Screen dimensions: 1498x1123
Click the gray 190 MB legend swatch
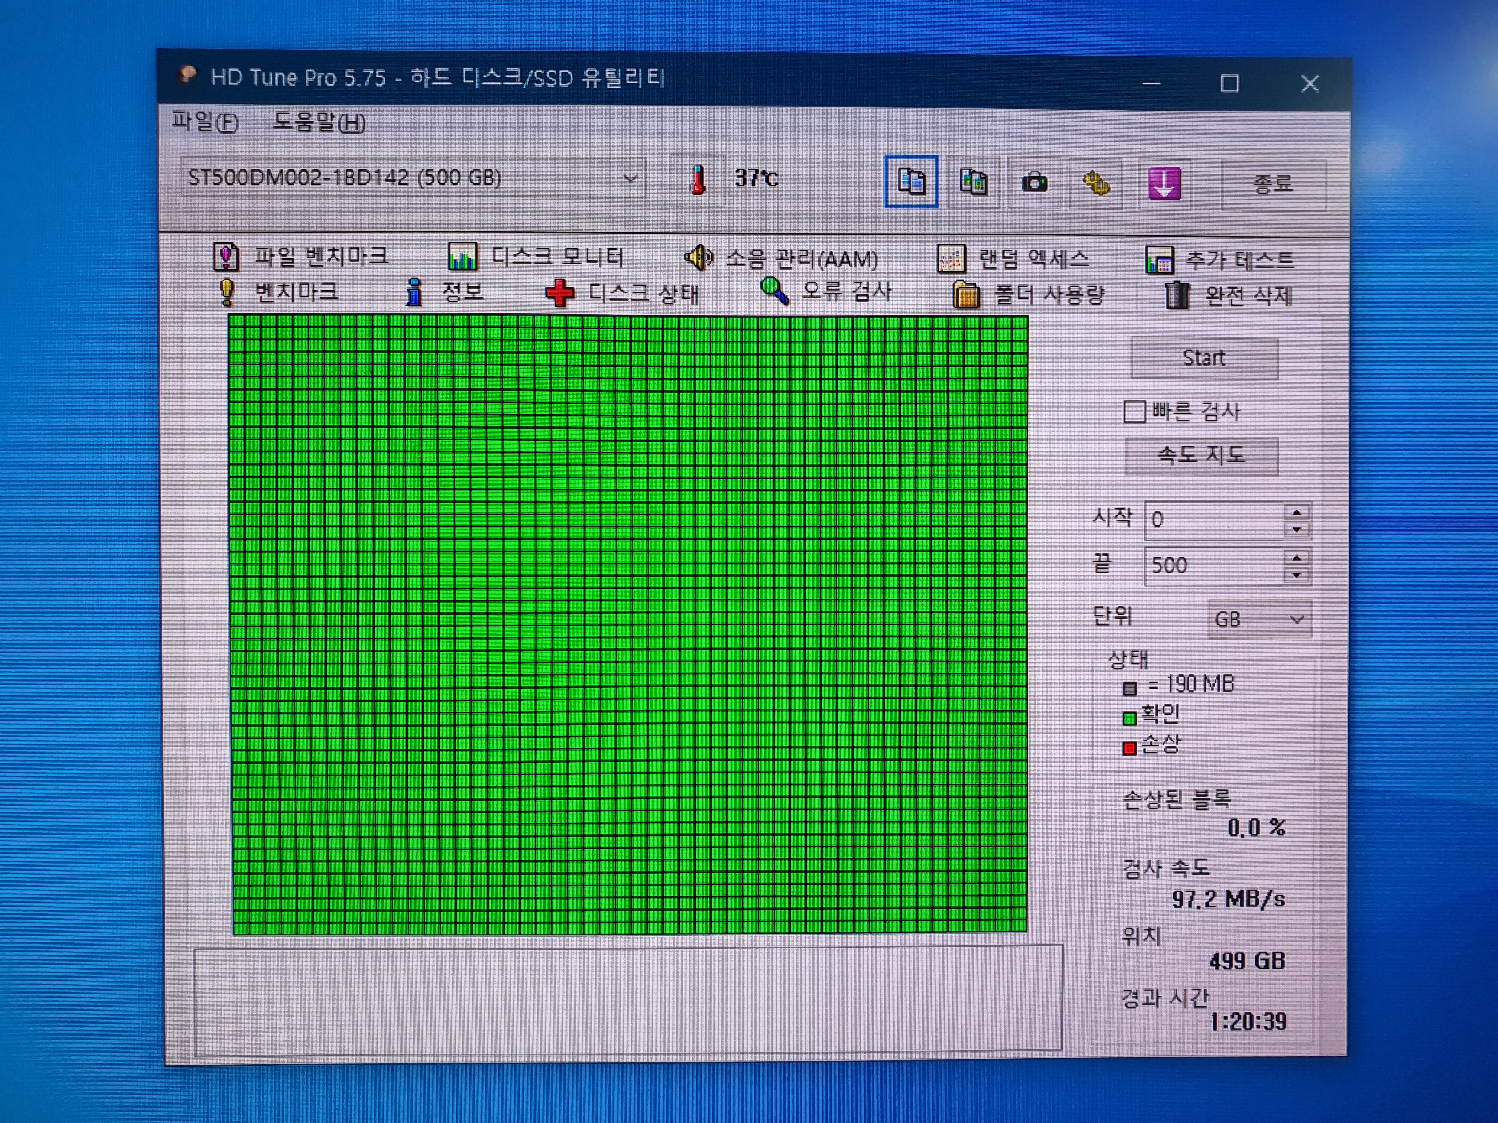pyautogui.click(x=1129, y=689)
